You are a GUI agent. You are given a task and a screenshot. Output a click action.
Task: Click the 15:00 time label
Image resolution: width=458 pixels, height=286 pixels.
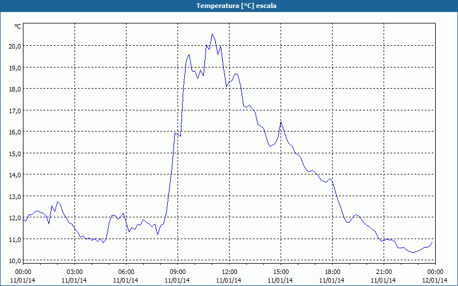pyautogui.click(x=281, y=272)
